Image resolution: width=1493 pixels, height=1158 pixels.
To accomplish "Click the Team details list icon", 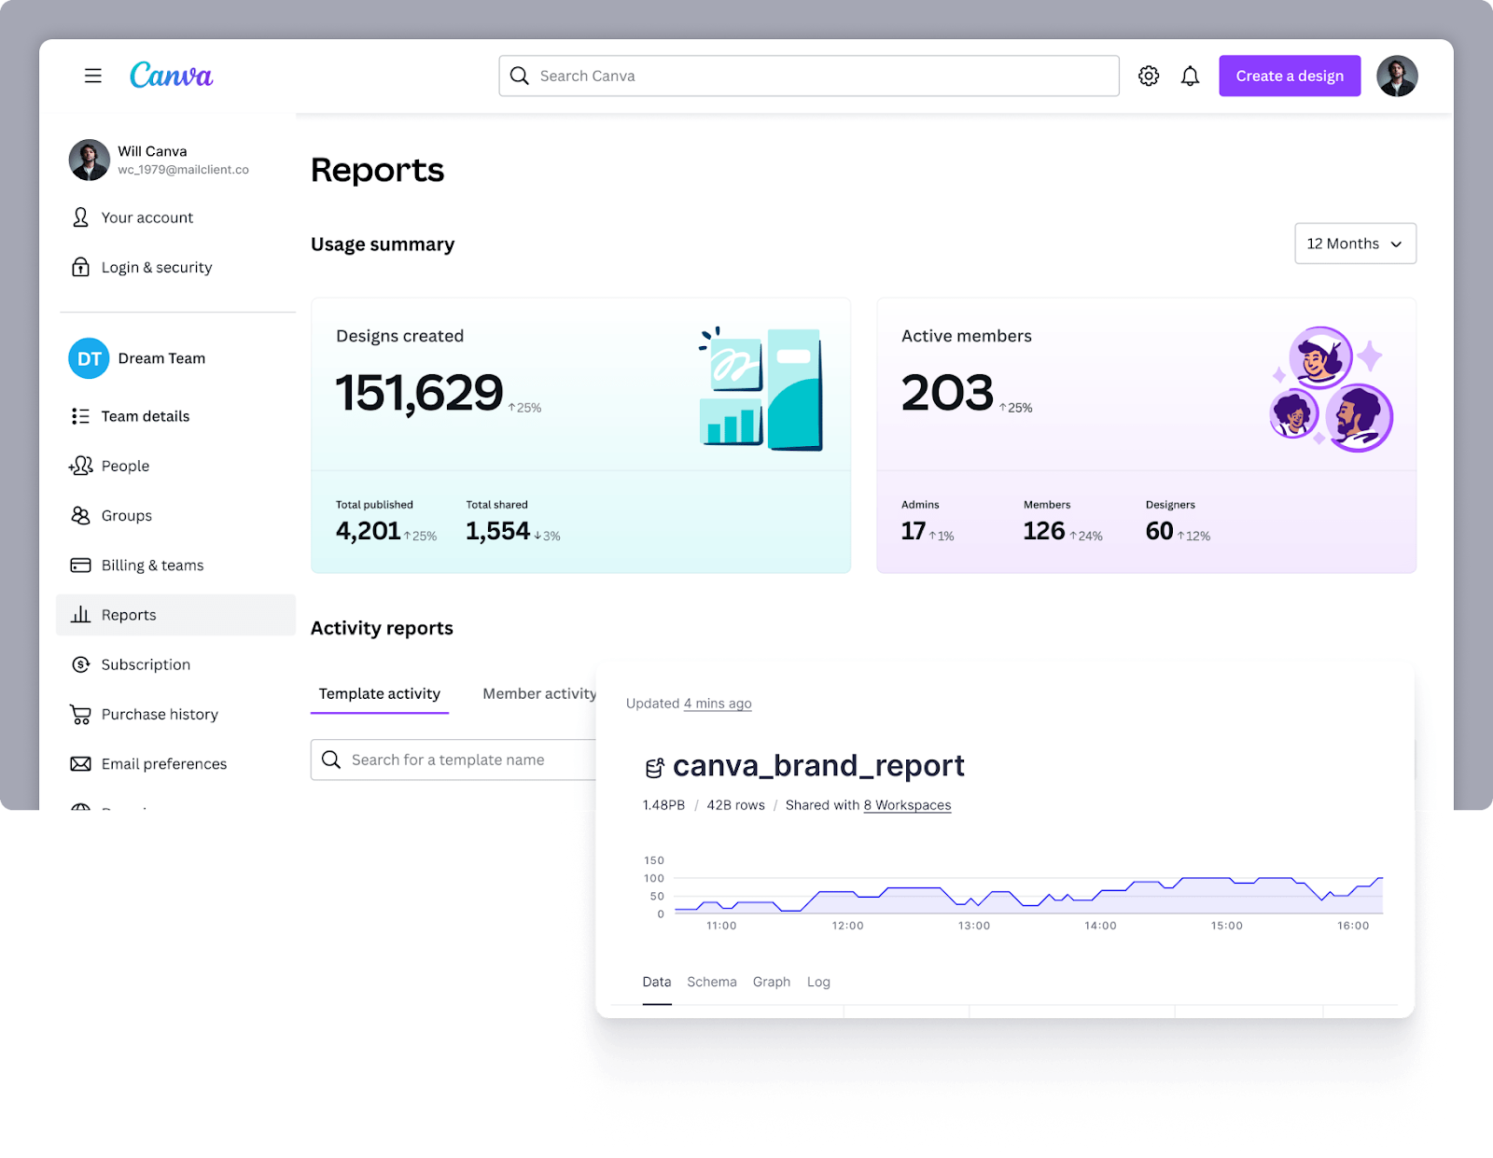I will (x=81, y=416).
